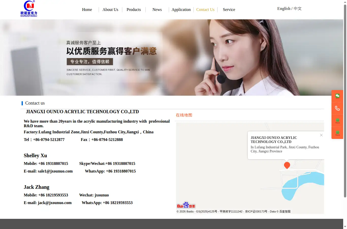This screenshot has width=347, height=229.
Task: Click the phone icon in orange sidebar
Action: coord(337,108)
